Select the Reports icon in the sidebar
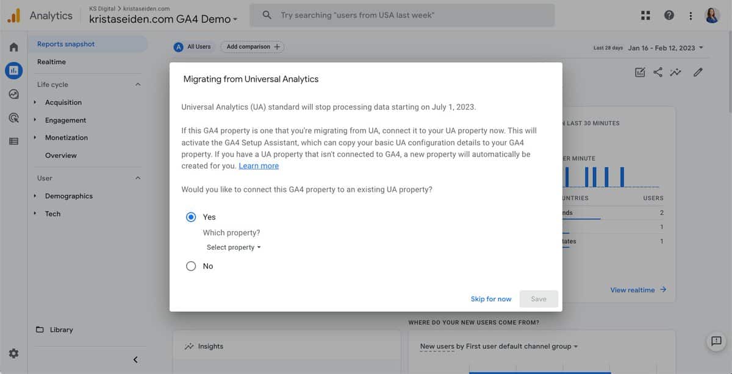This screenshot has height=374, width=732. pyautogui.click(x=13, y=70)
